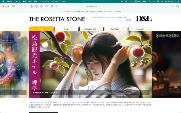Open the 履歴 menu
The height and width of the screenshot is (113, 181).
(x=36, y=2)
